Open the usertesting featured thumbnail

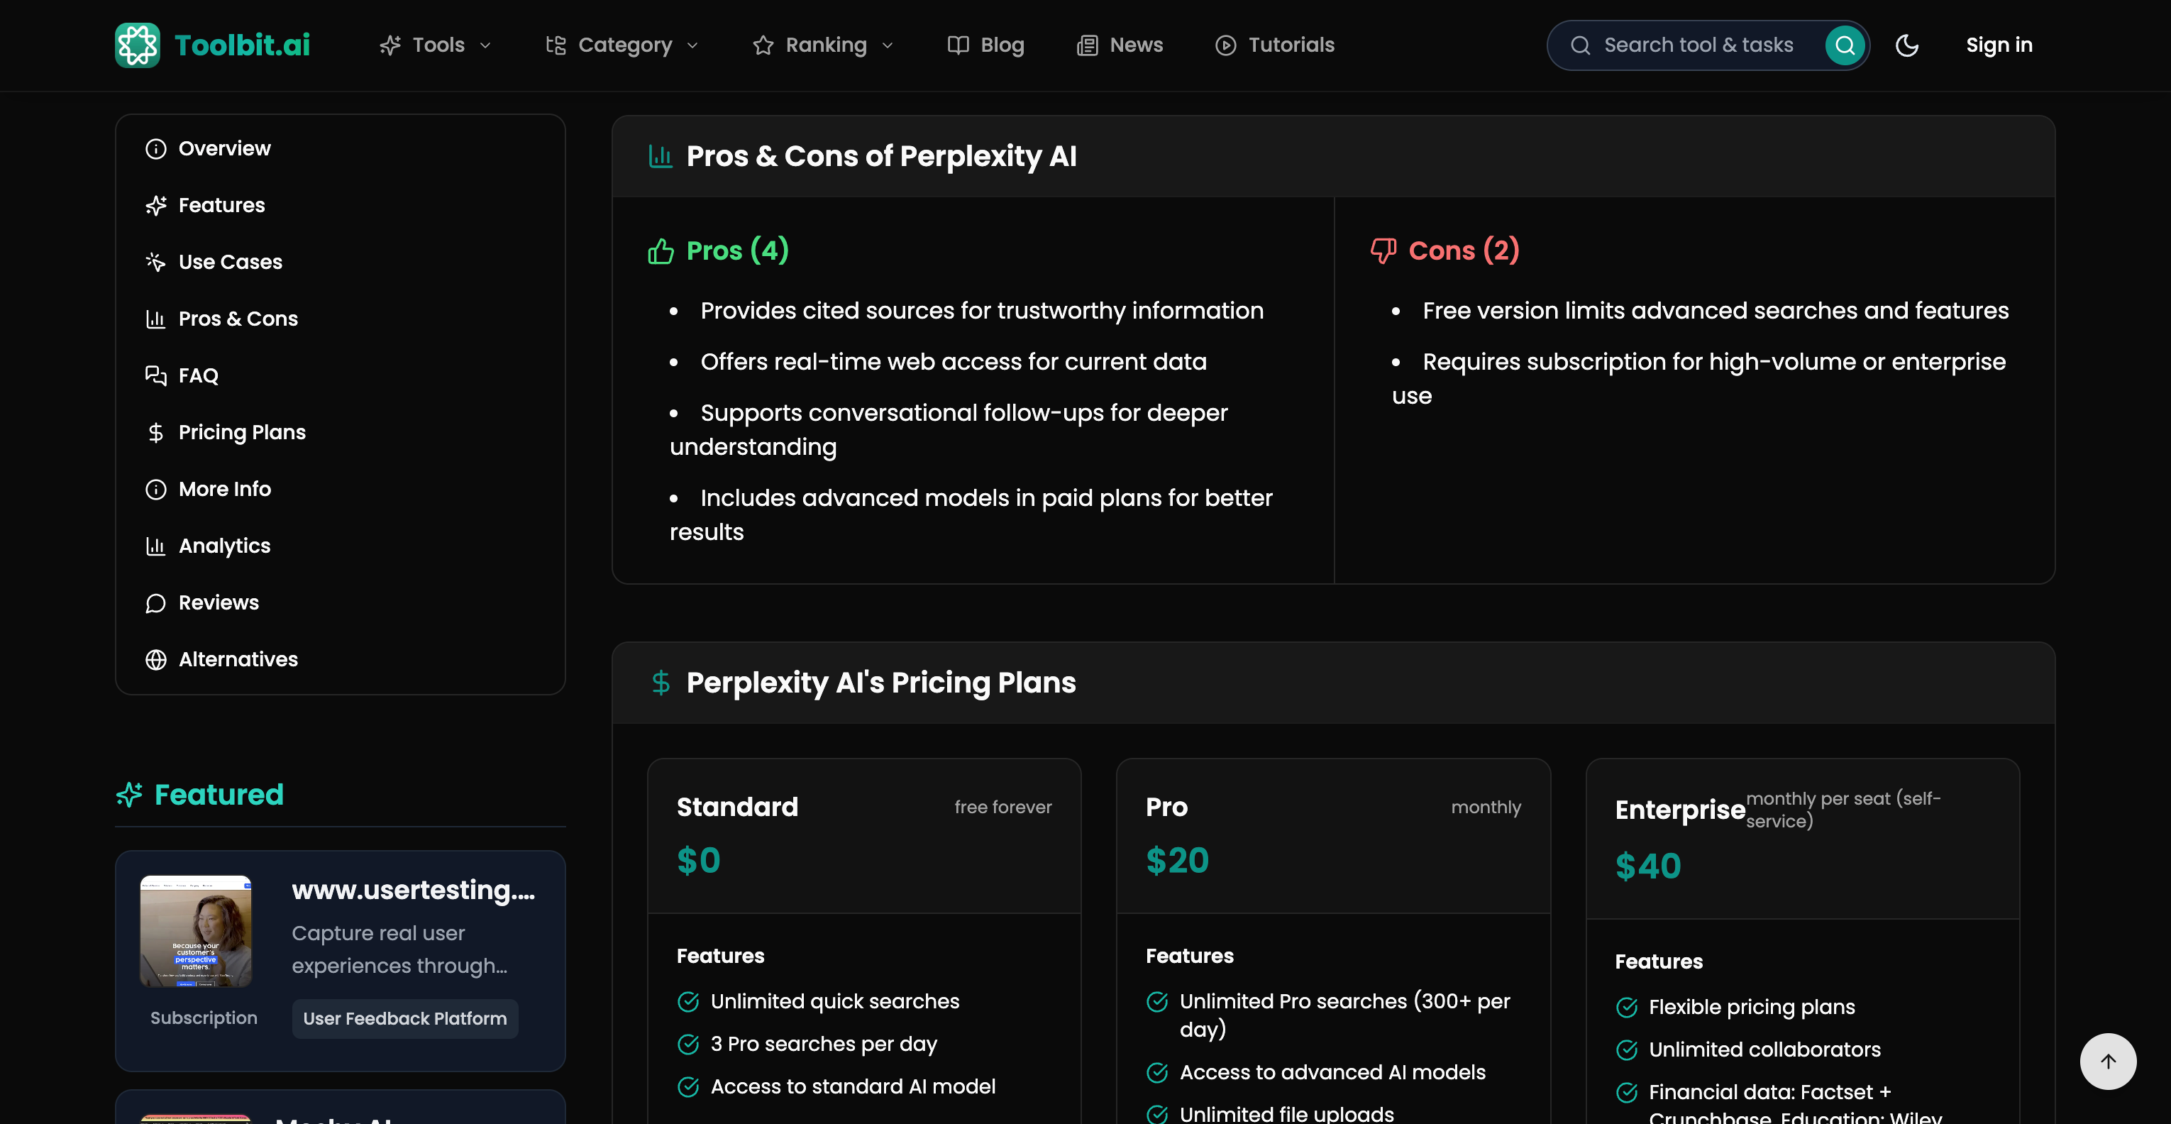point(196,931)
